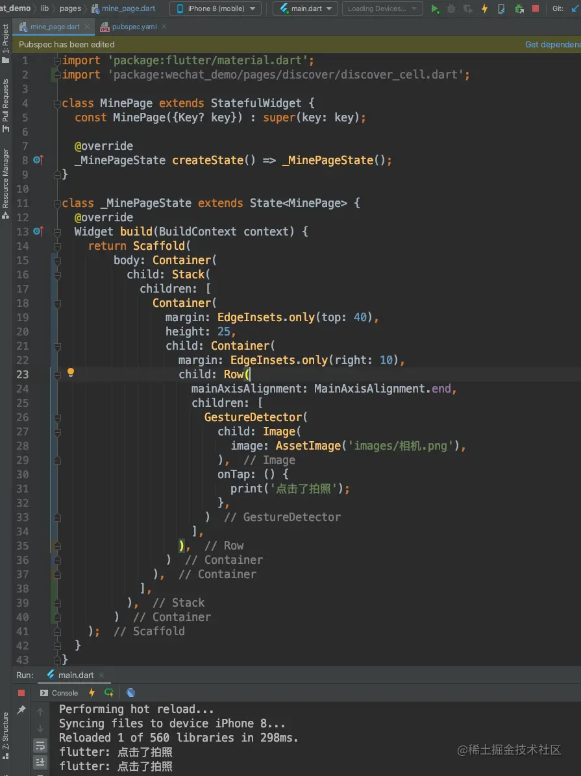
Task: Collapse the GestureDetector fold on line 26
Action: pyautogui.click(x=57, y=418)
